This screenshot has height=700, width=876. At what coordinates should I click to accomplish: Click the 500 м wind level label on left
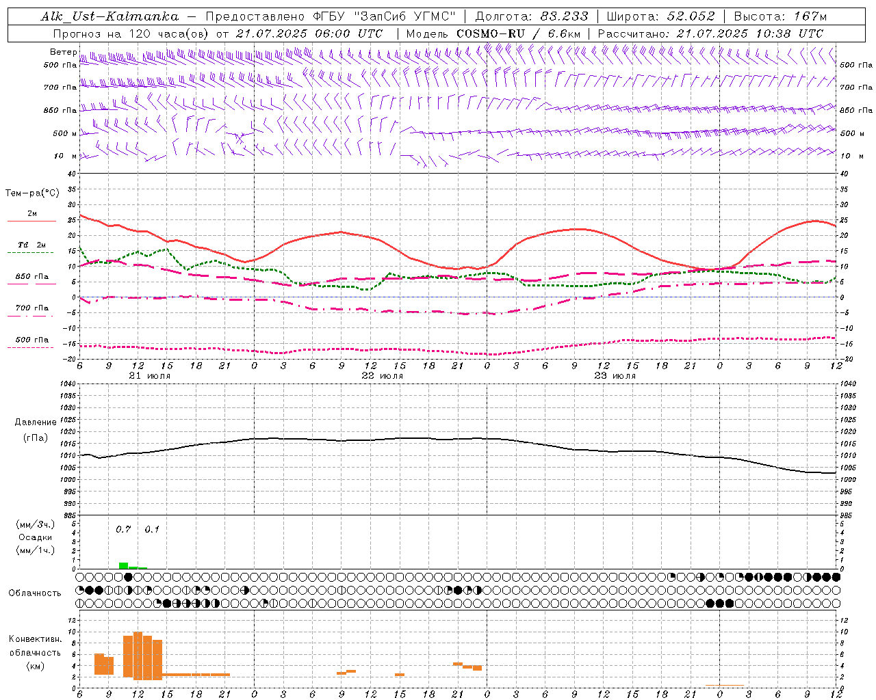(x=64, y=133)
